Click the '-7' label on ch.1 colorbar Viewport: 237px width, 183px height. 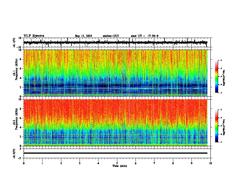pyautogui.click(x=221, y=93)
